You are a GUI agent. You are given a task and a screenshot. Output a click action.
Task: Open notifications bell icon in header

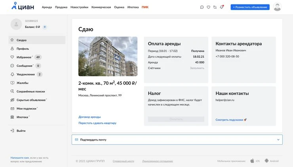pyautogui.click(x=222, y=7)
